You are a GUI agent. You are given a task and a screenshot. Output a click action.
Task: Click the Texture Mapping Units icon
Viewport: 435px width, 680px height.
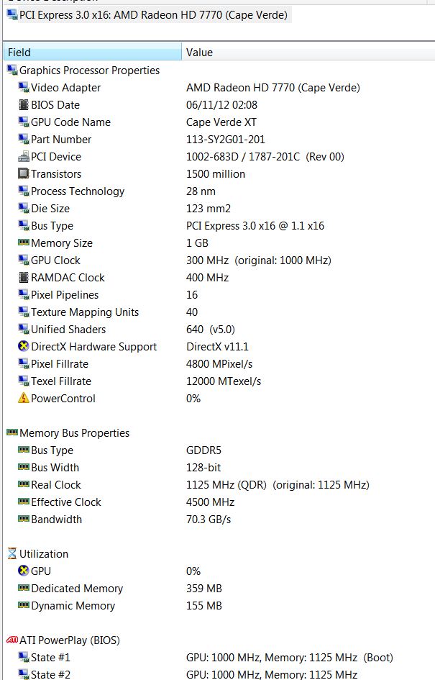click(x=24, y=312)
